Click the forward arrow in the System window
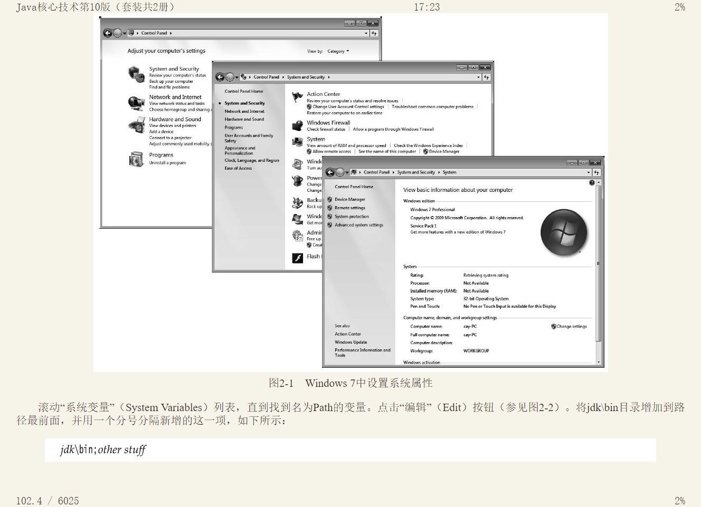Screen dimensions: 701x507 [x=340, y=172]
